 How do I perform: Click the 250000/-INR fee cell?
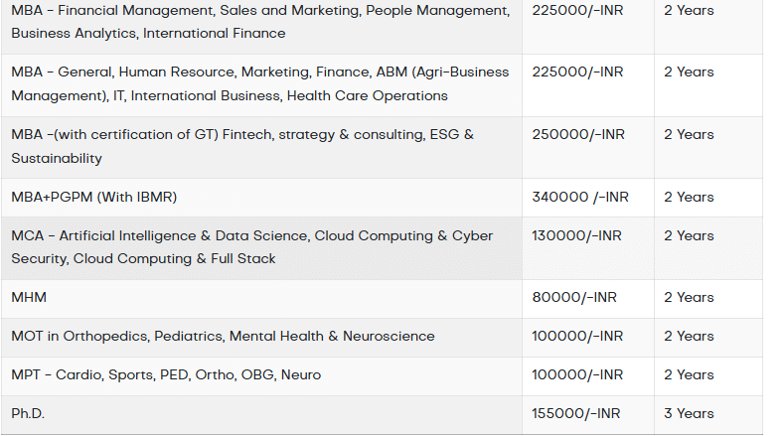578,134
